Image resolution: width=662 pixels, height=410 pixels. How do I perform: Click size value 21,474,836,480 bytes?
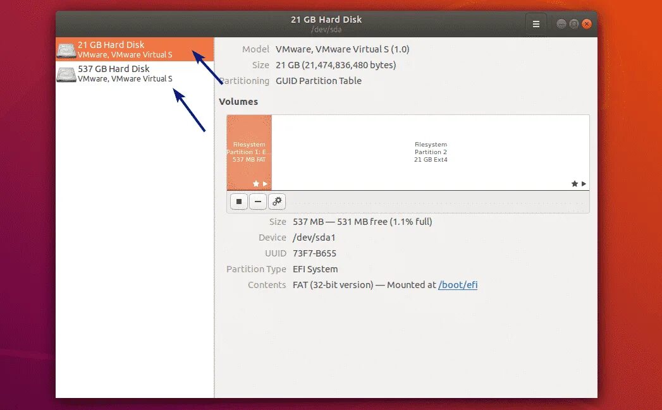pyautogui.click(x=336, y=65)
